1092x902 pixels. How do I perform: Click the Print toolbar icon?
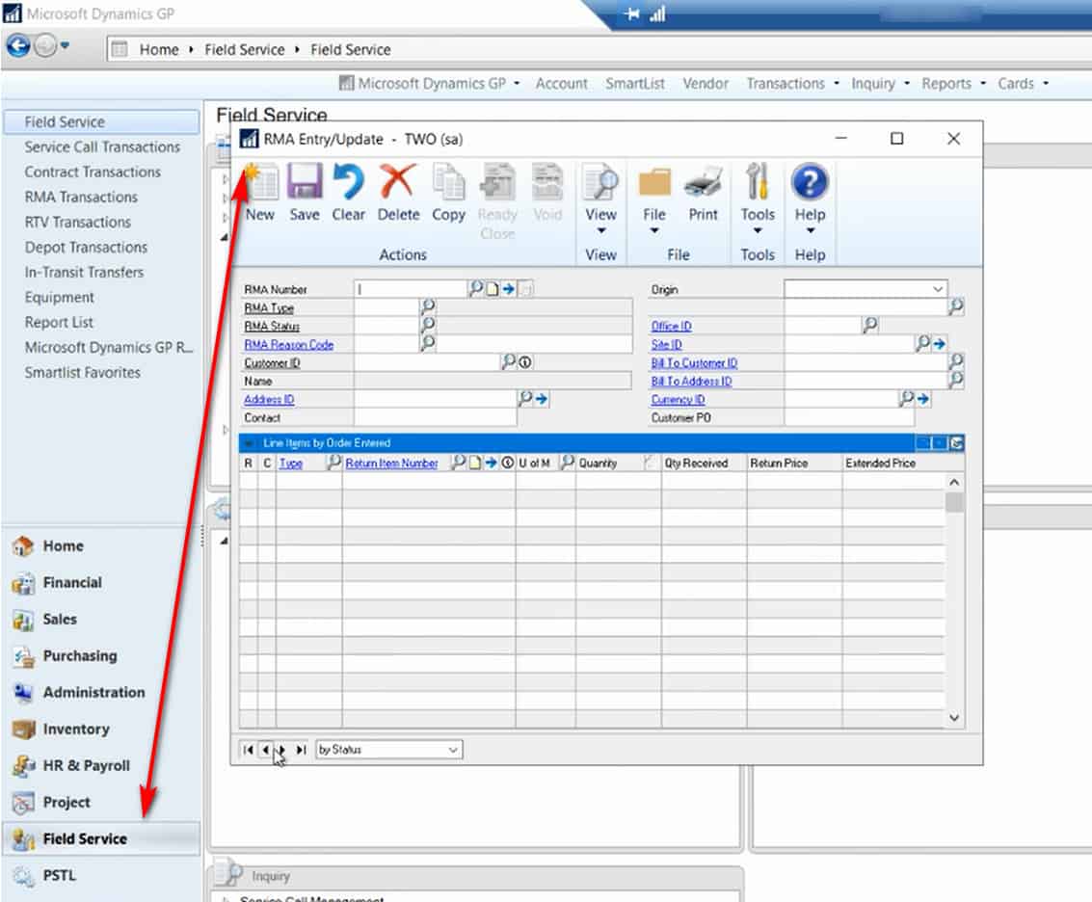703,182
